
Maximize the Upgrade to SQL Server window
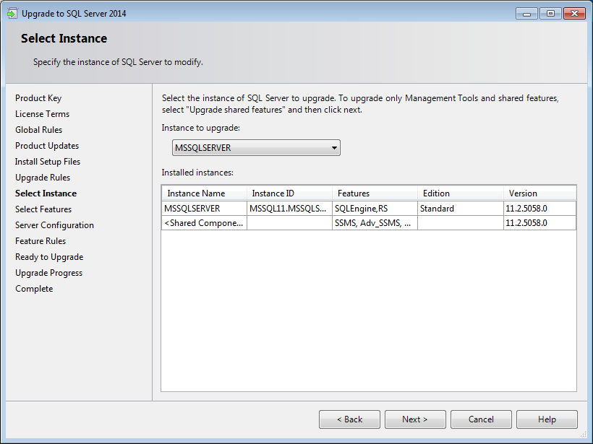click(550, 14)
